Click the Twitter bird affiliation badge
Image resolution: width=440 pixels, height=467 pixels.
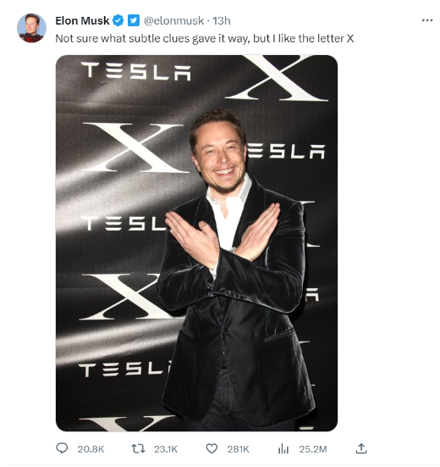pyautogui.click(x=134, y=20)
